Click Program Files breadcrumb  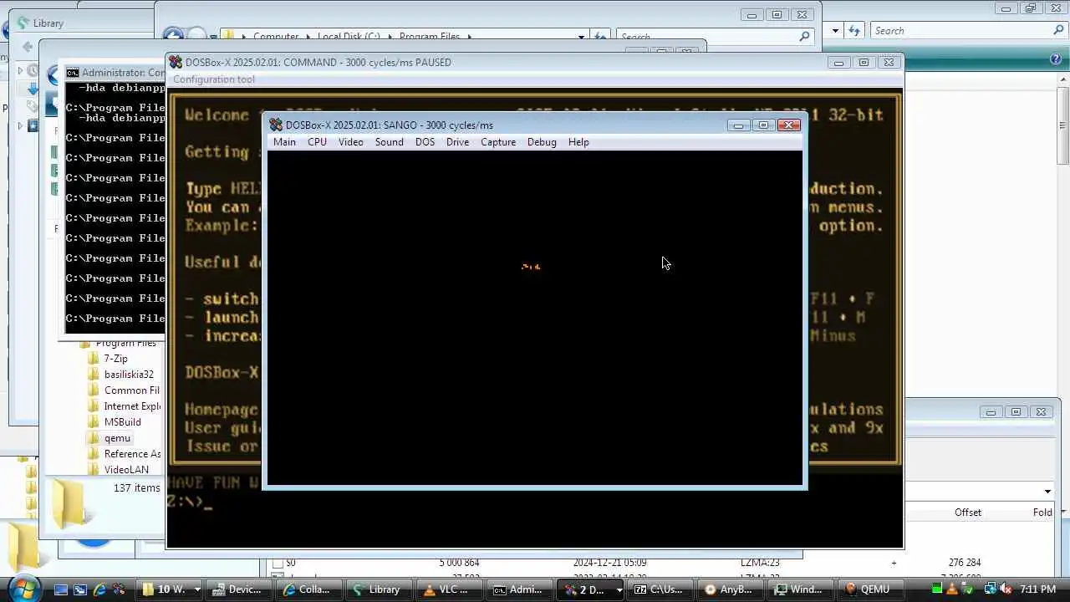pyautogui.click(x=430, y=37)
